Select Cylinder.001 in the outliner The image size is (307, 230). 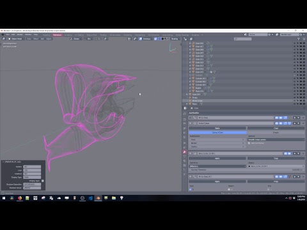pyautogui.click(x=201, y=79)
